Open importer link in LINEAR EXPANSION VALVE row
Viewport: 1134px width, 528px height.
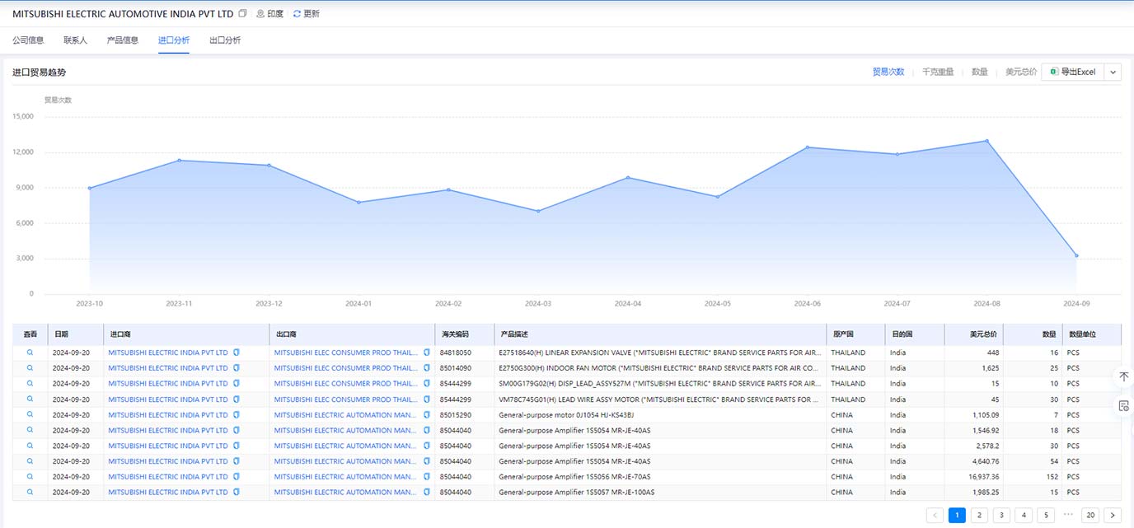pyautogui.click(x=168, y=353)
